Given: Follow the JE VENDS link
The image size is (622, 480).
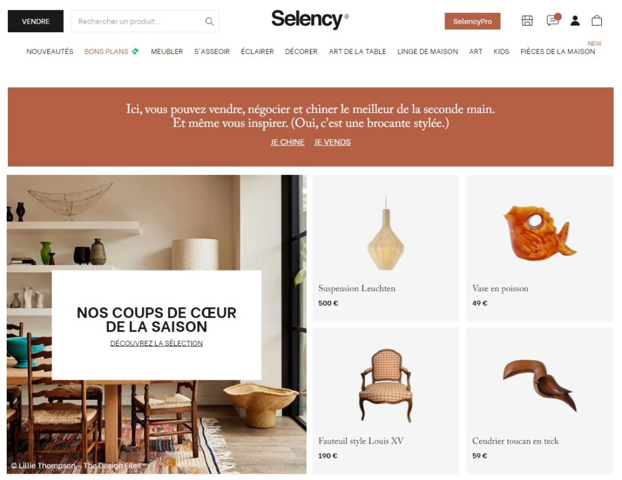Looking at the screenshot, I should tap(332, 142).
